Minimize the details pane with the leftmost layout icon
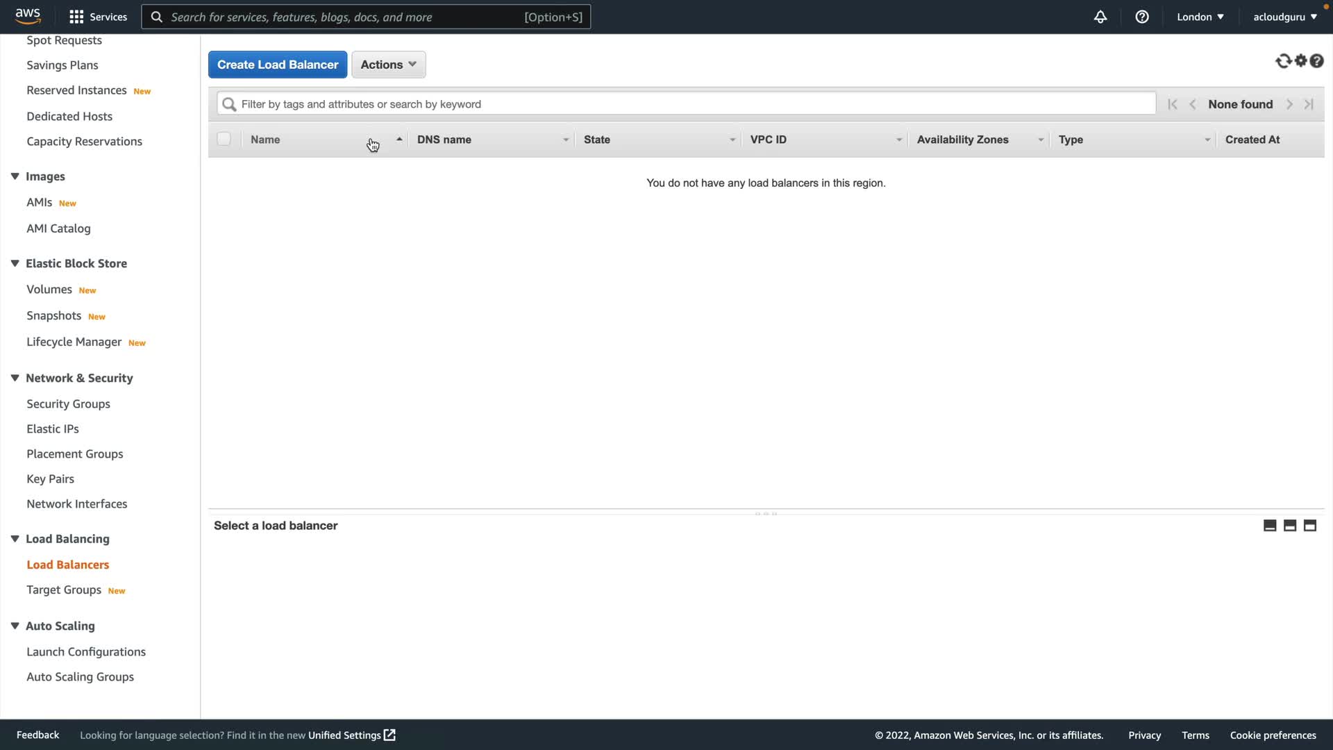 [x=1270, y=526]
